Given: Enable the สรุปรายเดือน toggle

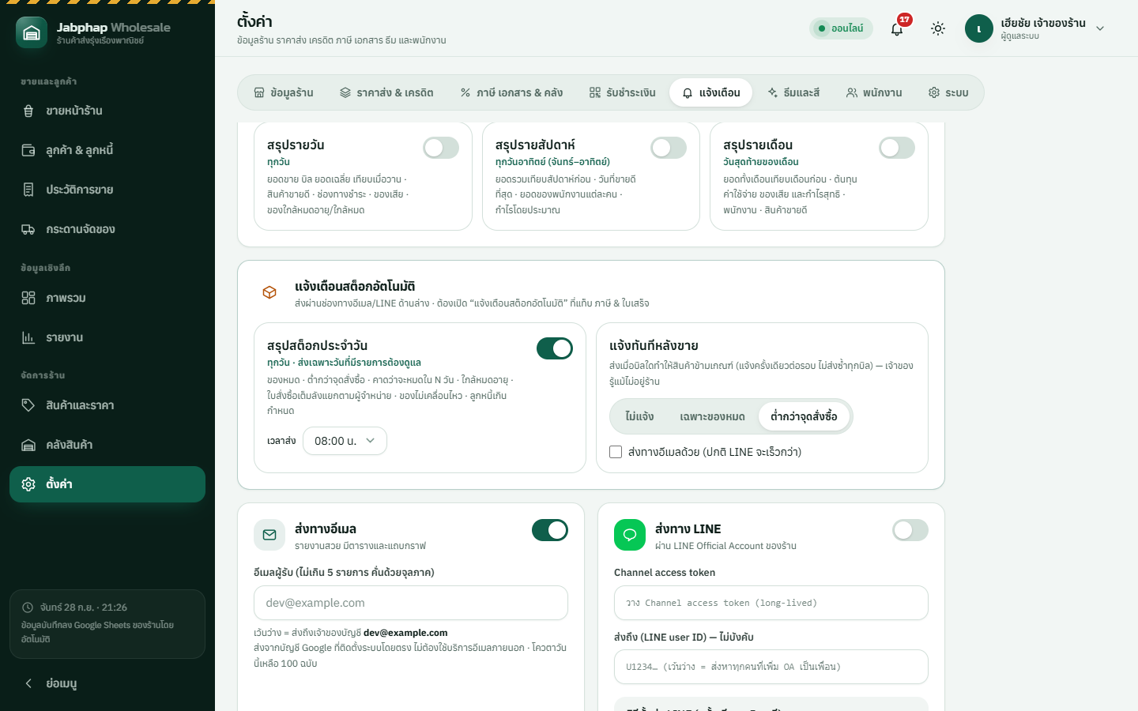Looking at the screenshot, I should [x=897, y=148].
